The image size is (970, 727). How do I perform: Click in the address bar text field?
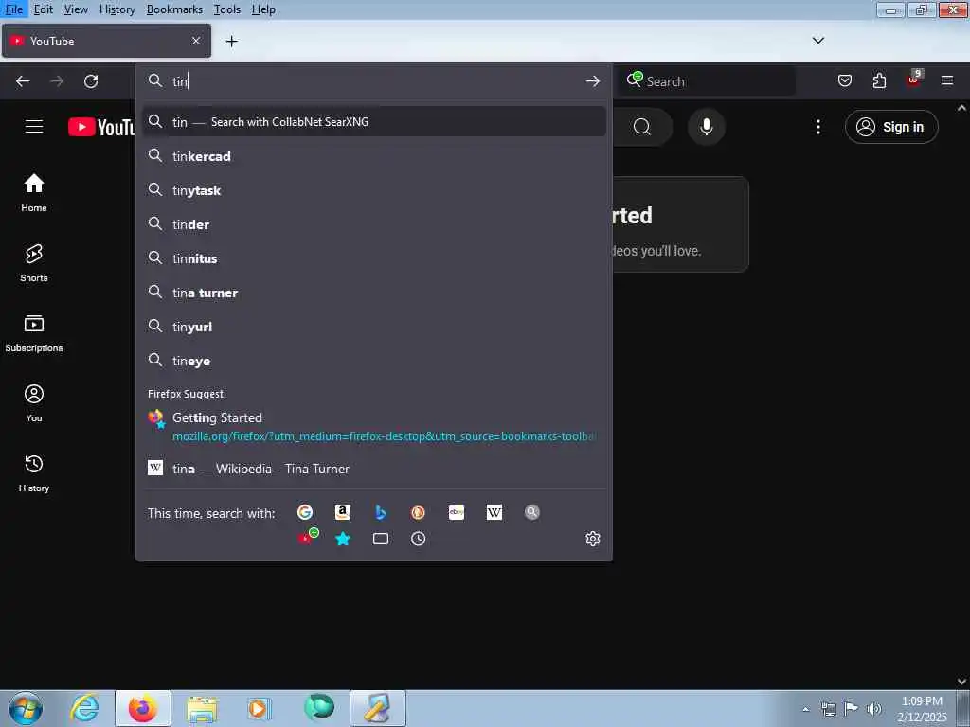374,81
